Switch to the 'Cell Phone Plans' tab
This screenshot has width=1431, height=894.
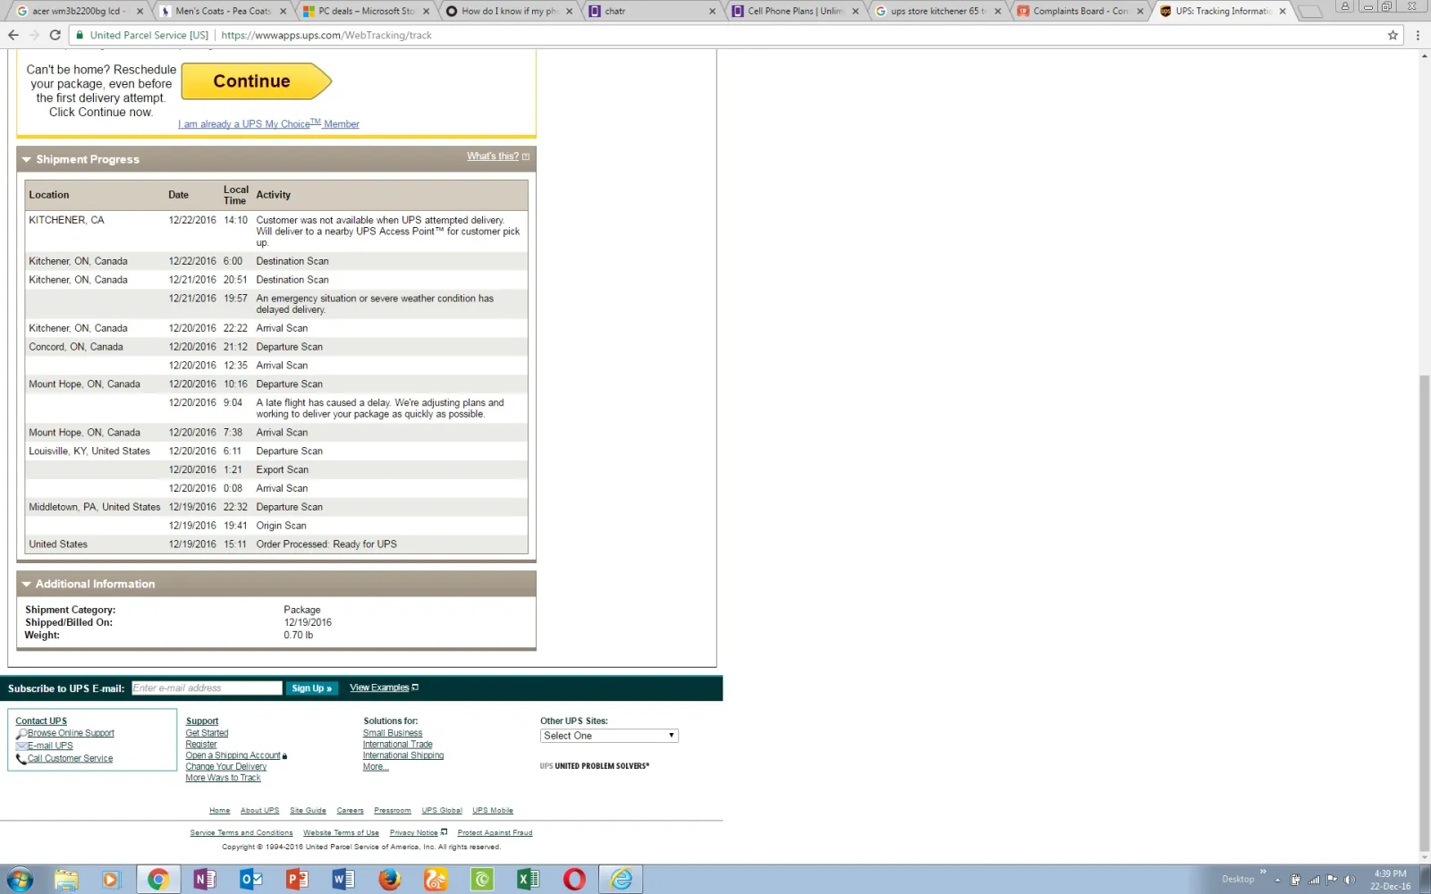[795, 11]
